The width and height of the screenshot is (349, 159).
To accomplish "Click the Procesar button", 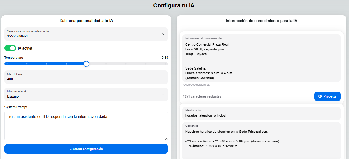I will (327, 96).
